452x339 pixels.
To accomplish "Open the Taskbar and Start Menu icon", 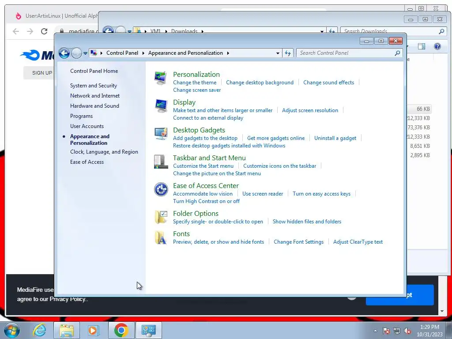I will coord(161,162).
